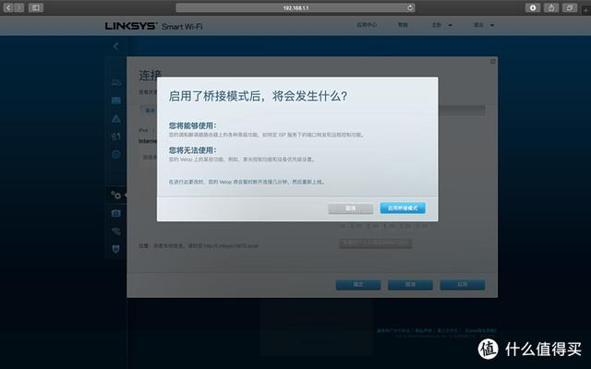The width and height of the screenshot is (591, 369).
Task: Expand the 退出 dropdown in header
Action: tap(480, 27)
